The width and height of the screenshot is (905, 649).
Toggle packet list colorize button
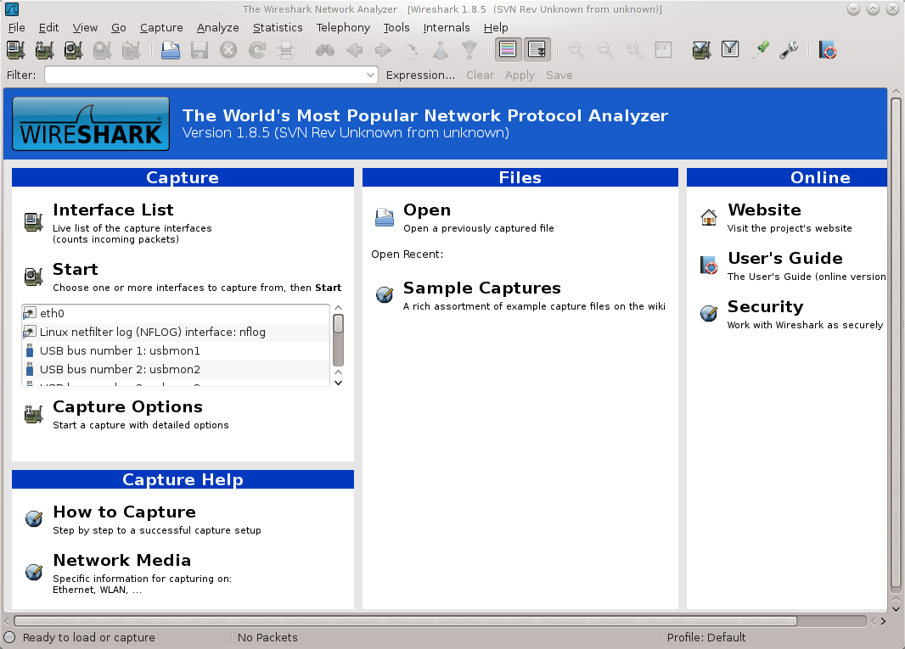tap(508, 50)
